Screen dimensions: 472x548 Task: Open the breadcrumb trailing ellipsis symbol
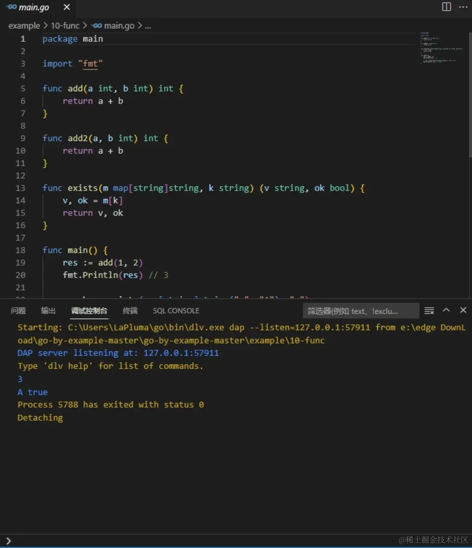coord(148,26)
